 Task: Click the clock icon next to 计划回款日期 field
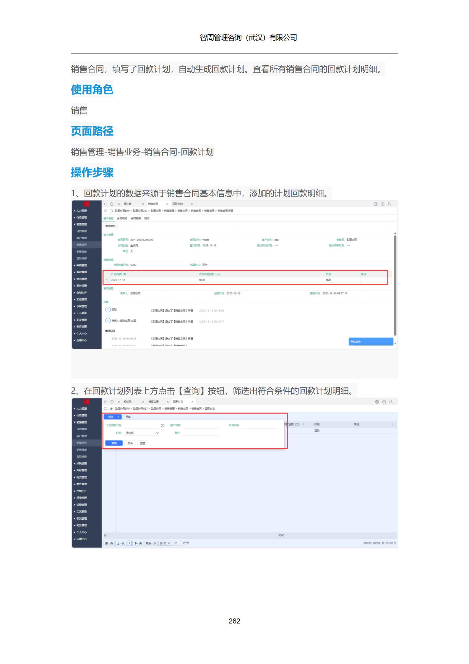point(163,425)
